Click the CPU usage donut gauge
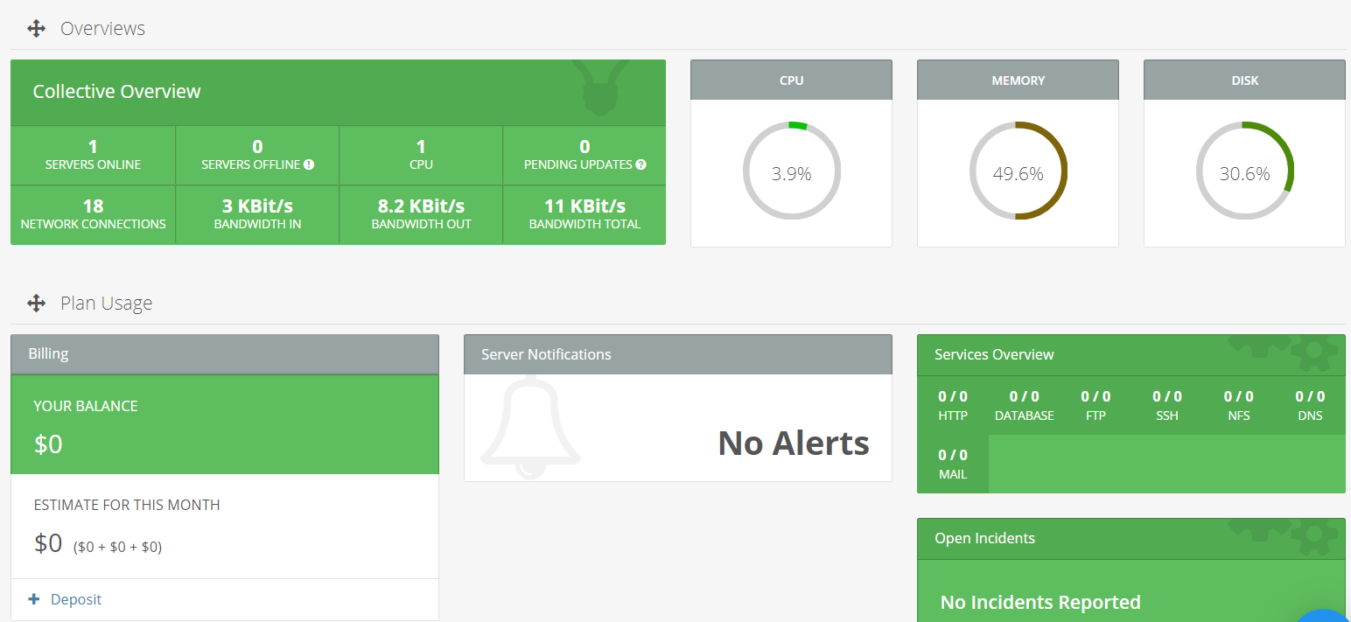 pos(791,171)
